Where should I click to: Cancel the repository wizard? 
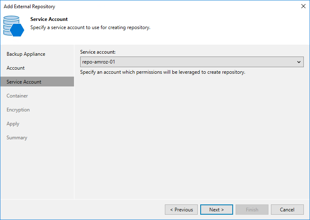tap(287, 210)
